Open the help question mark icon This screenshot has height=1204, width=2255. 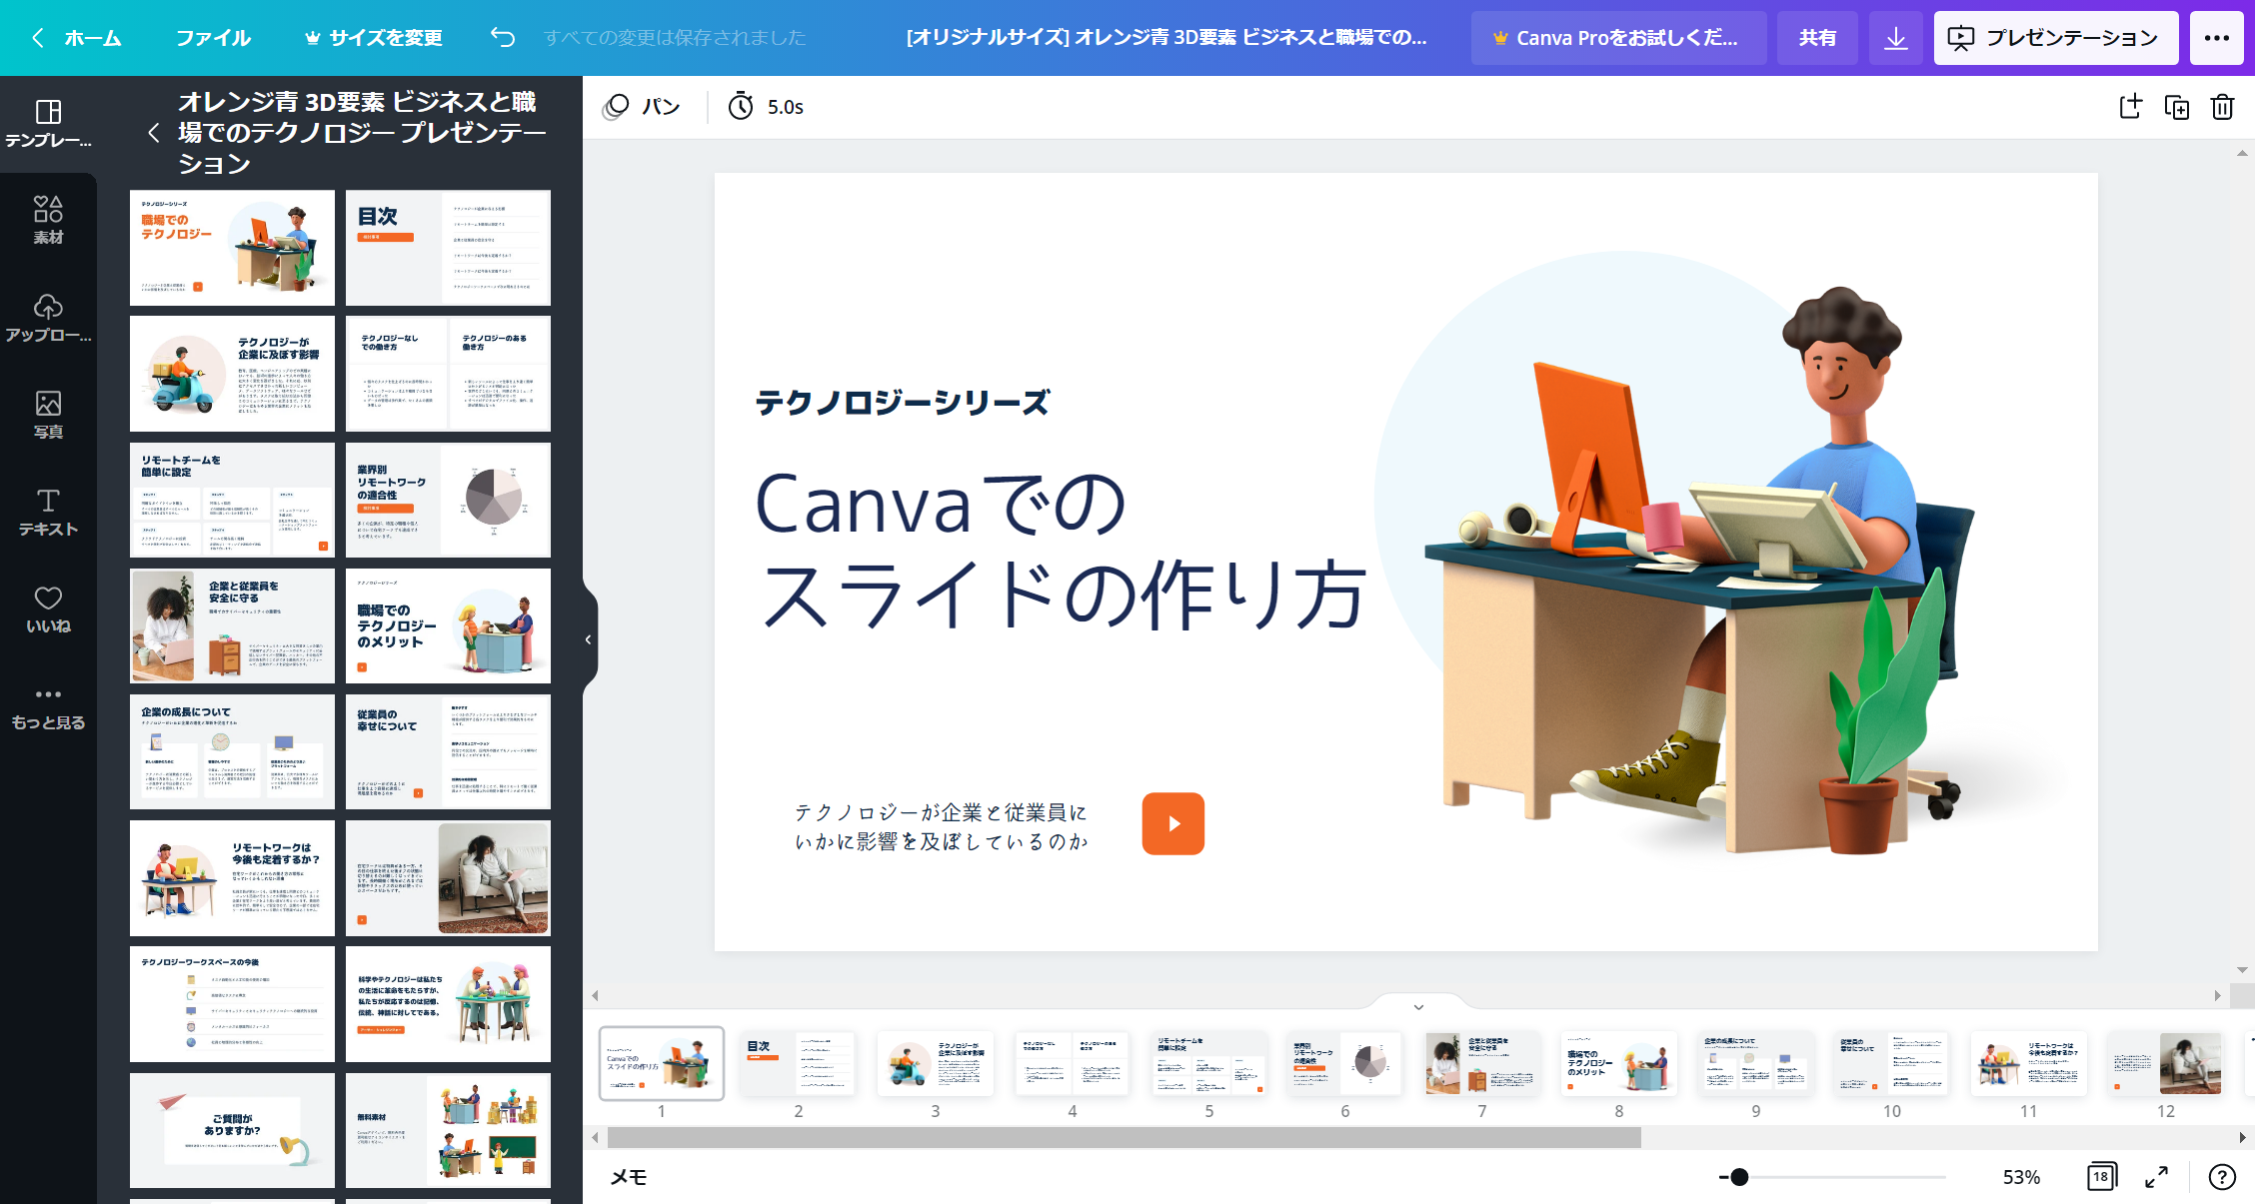[x=2222, y=1177]
